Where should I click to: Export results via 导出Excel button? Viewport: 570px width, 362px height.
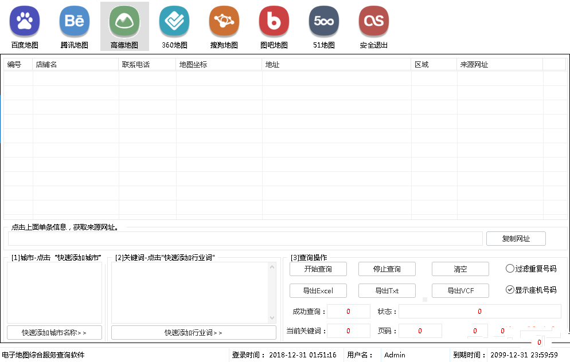(318, 290)
